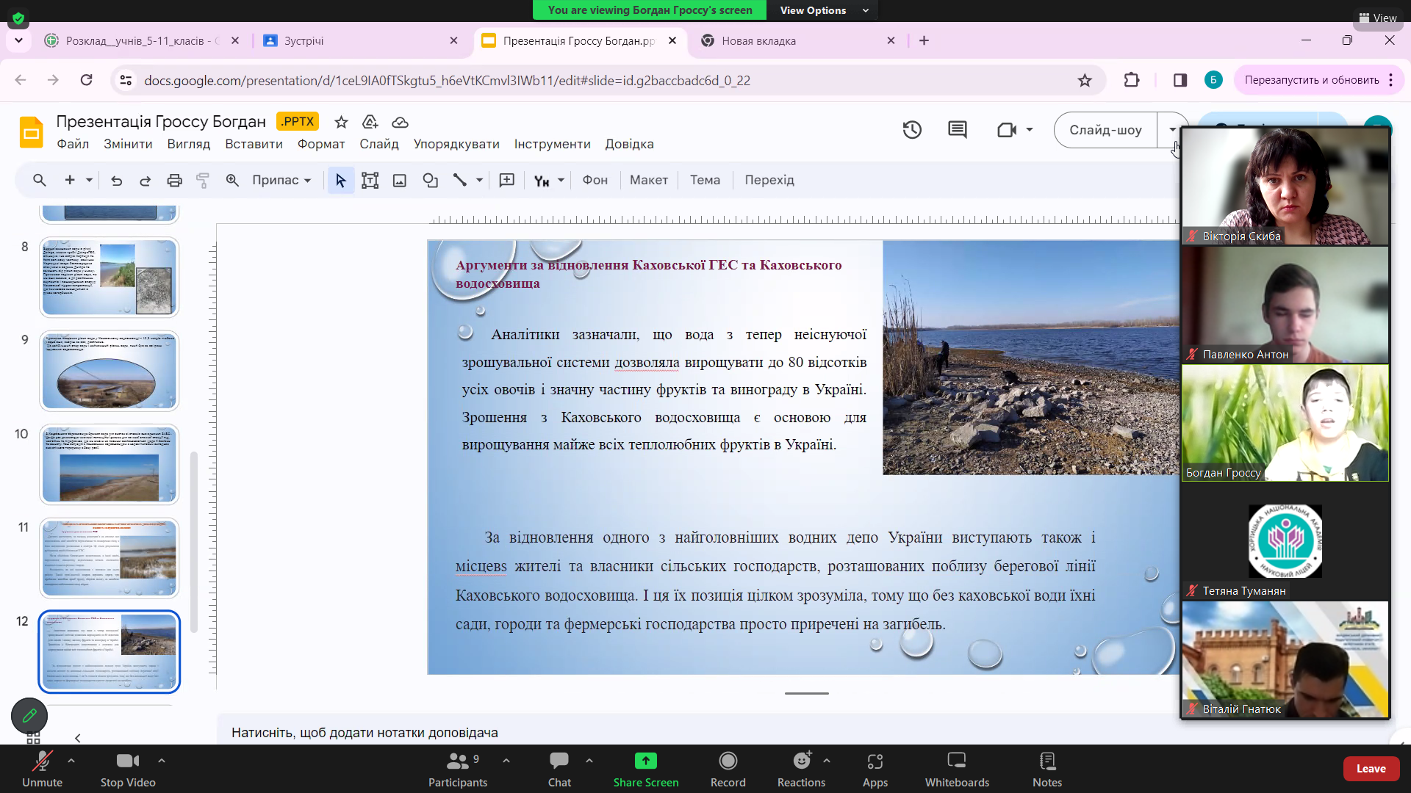Mute the microphone via Unmute button
The width and height of the screenshot is (1411, 793).
pyautogui.click(x=42, y=768)
